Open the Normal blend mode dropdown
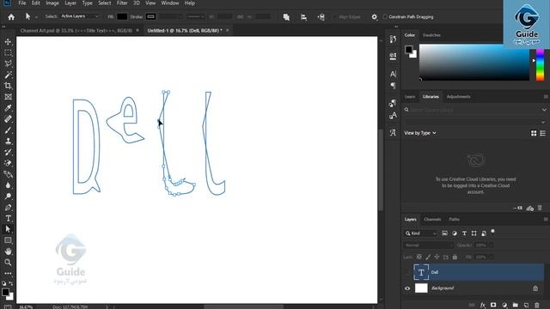 click(428, 245)
